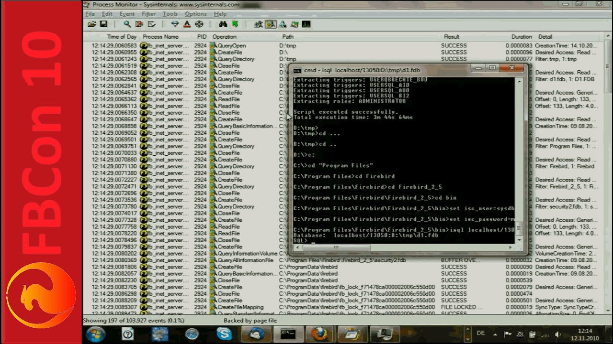The height and width of the screenshot is (344, 613).
Task: Open the Edit menu
Action: 107,14
